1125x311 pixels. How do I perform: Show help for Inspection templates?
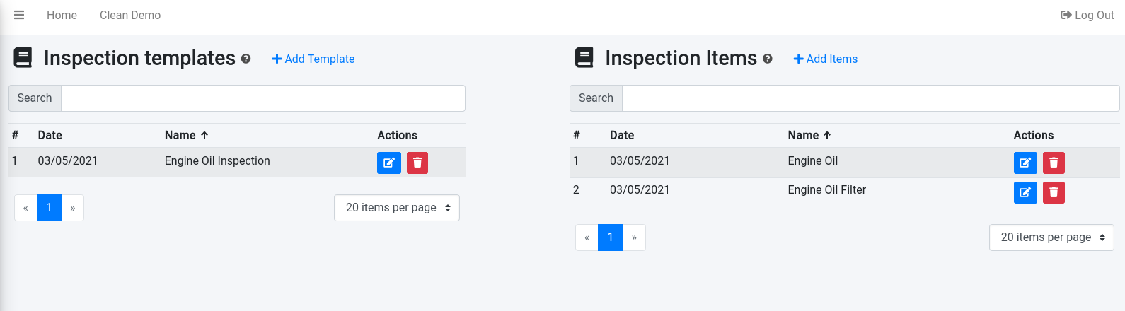tap(246, 59)
